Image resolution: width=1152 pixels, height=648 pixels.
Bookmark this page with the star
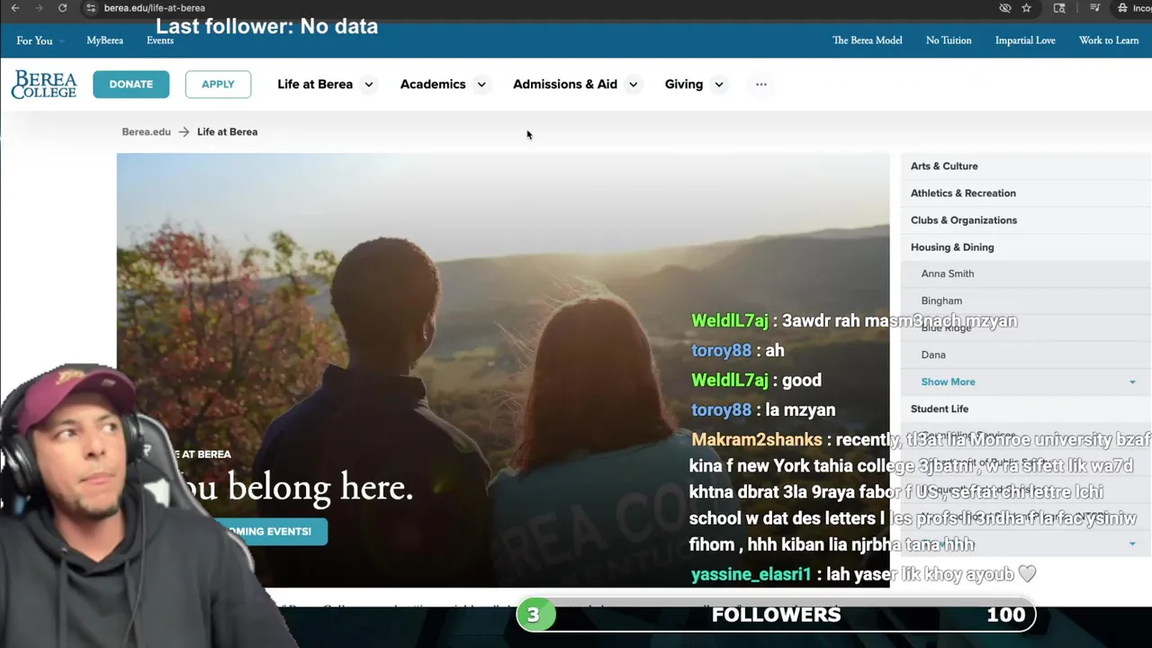point(1026,8)
